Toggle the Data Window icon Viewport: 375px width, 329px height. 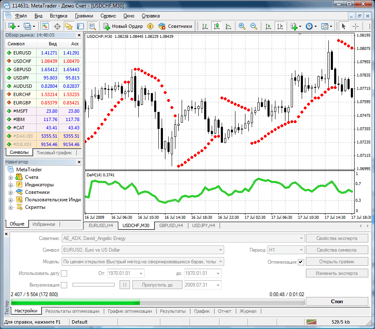coord(57,26)
